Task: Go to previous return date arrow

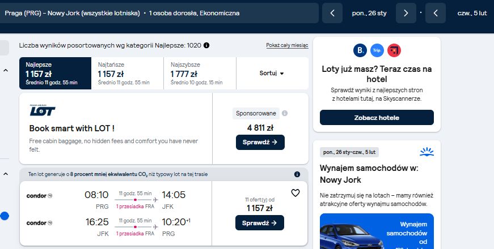Action: click(436, 13)
